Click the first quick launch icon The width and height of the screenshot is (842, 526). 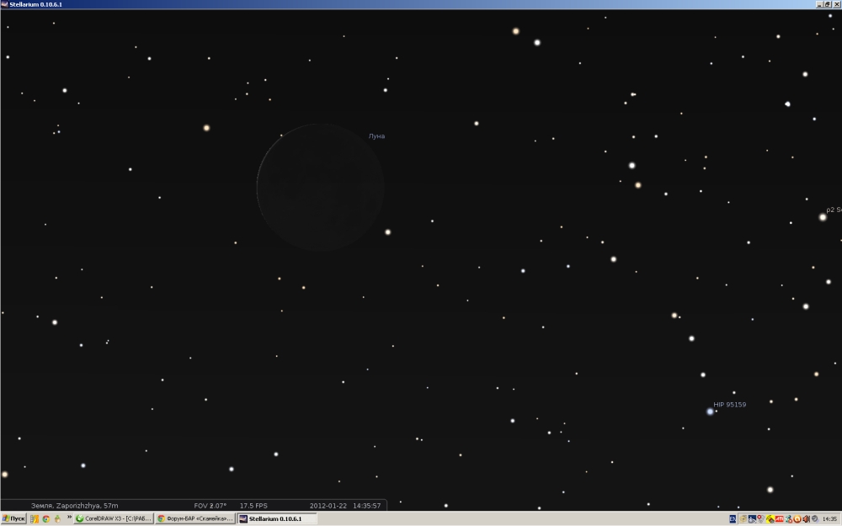click(x=35, y=518)
